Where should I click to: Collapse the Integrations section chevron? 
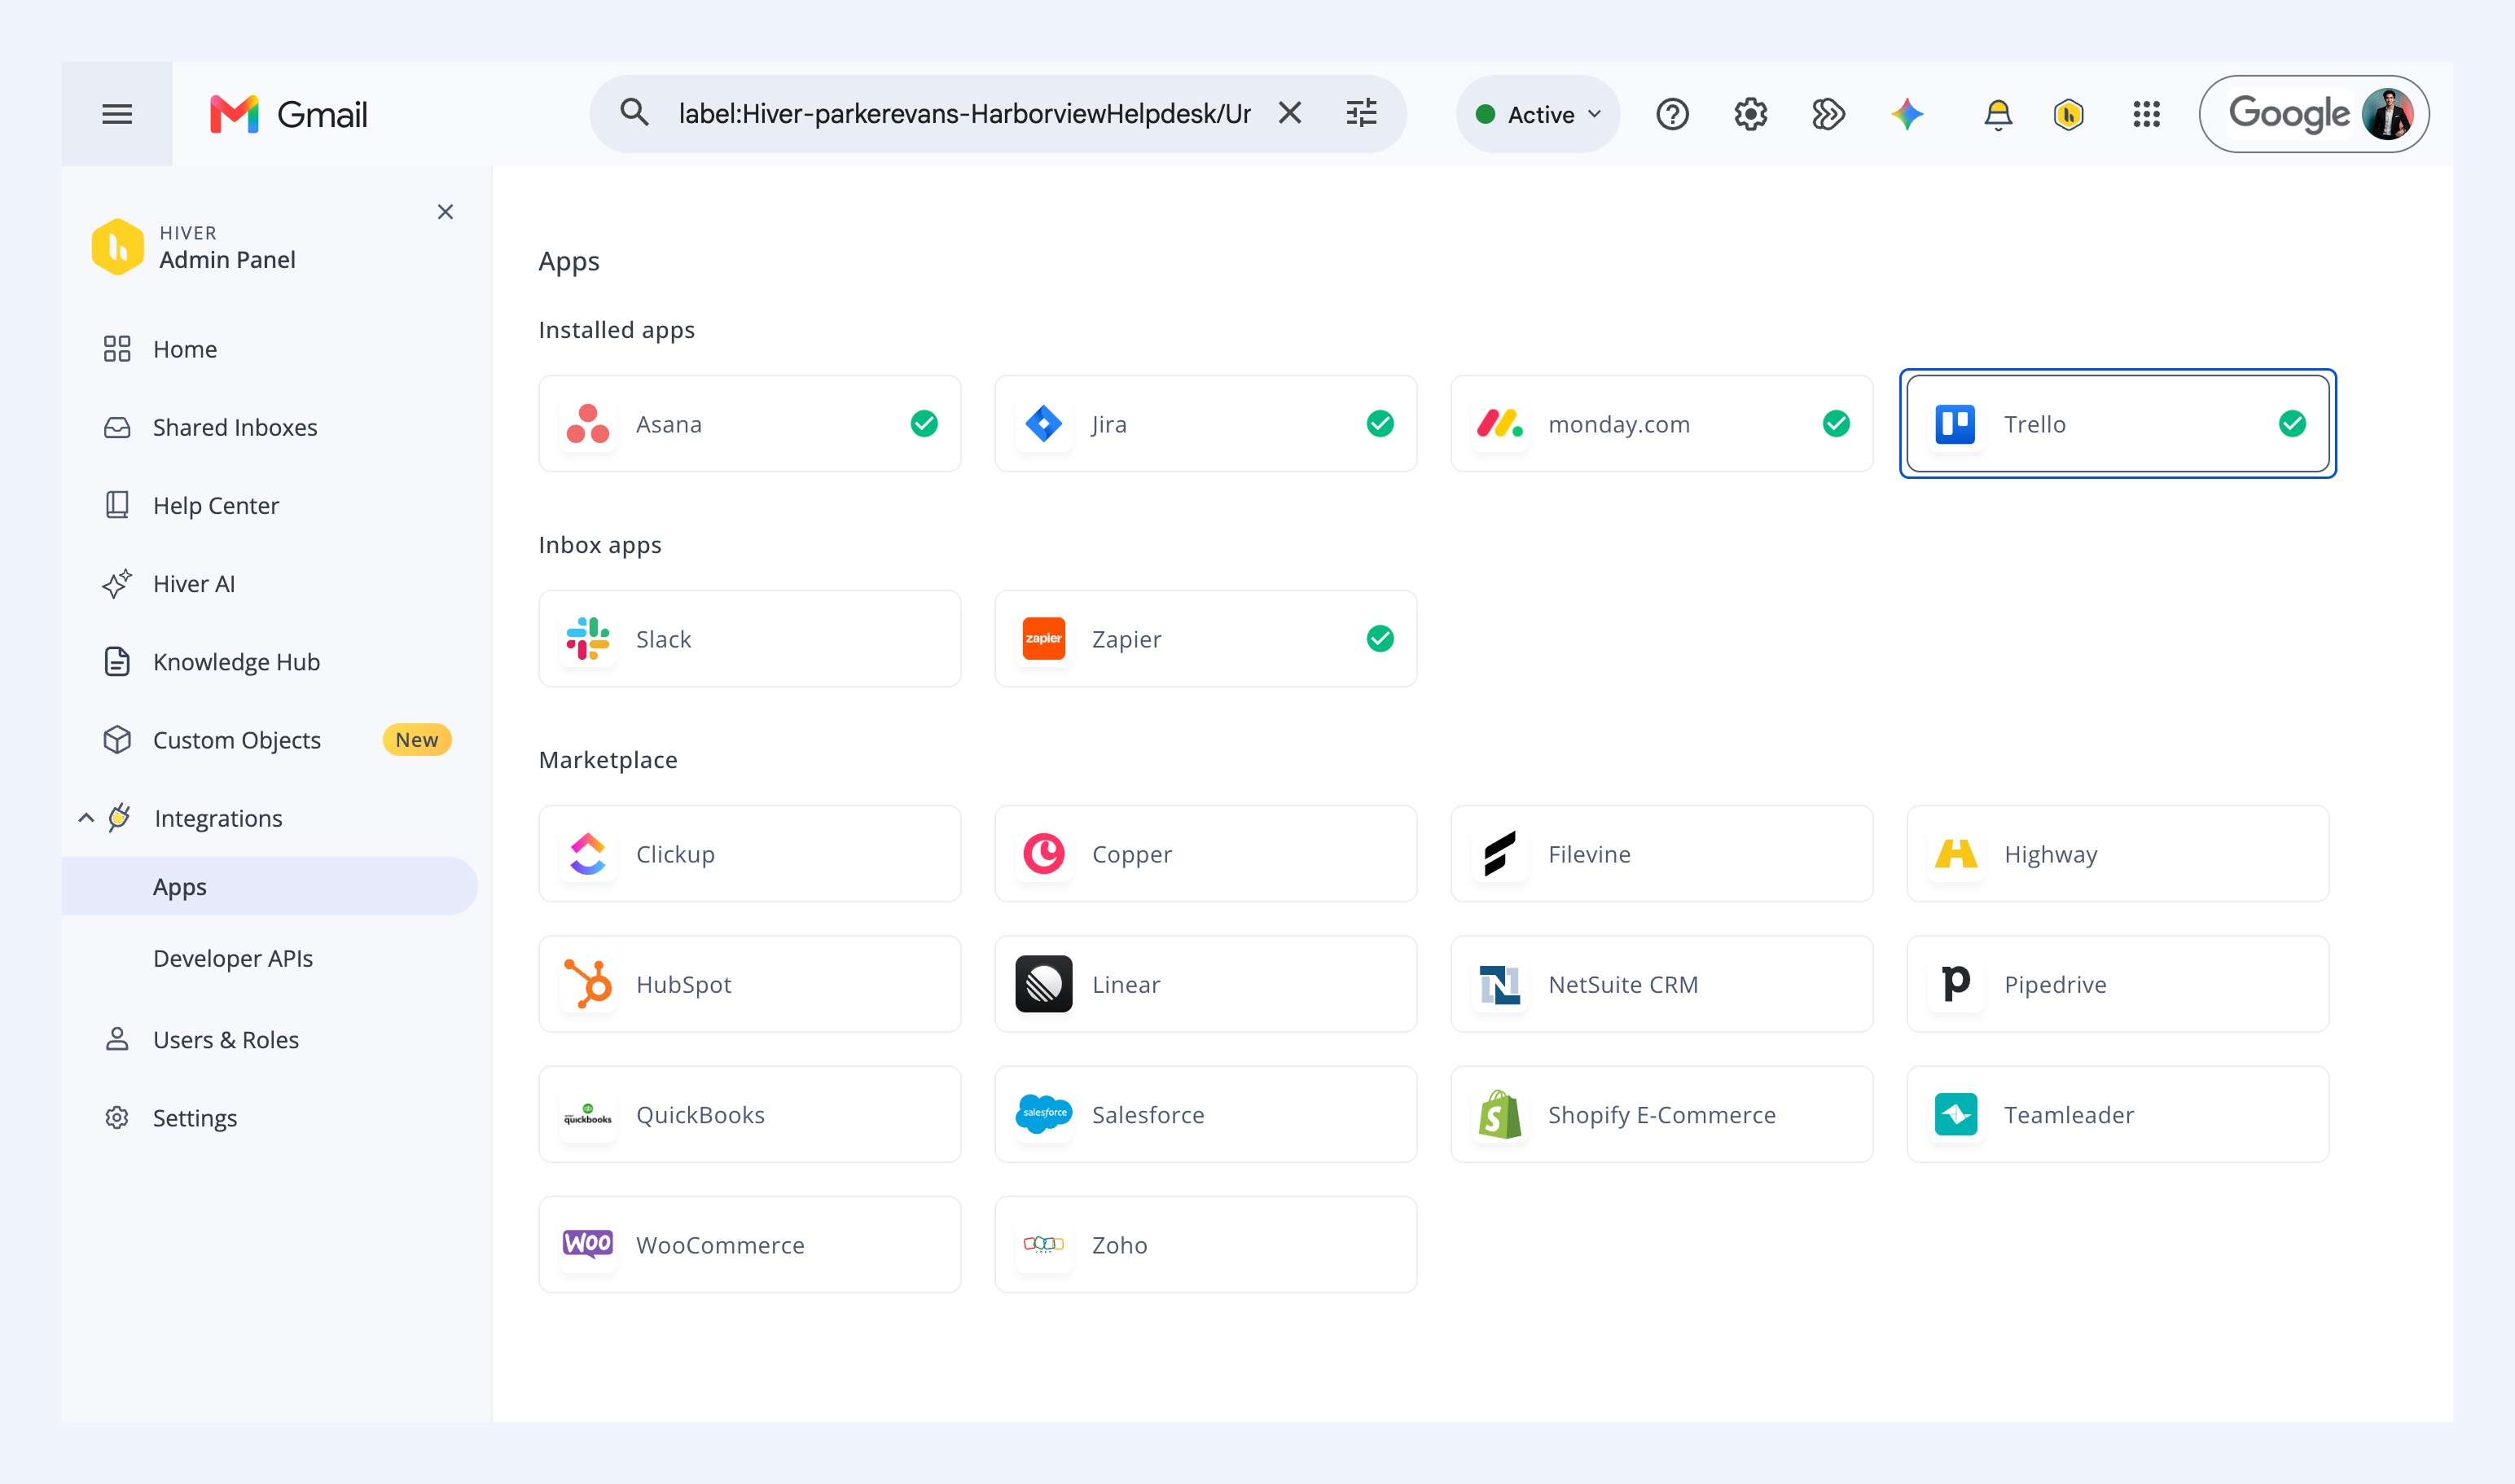click(87, 818)
